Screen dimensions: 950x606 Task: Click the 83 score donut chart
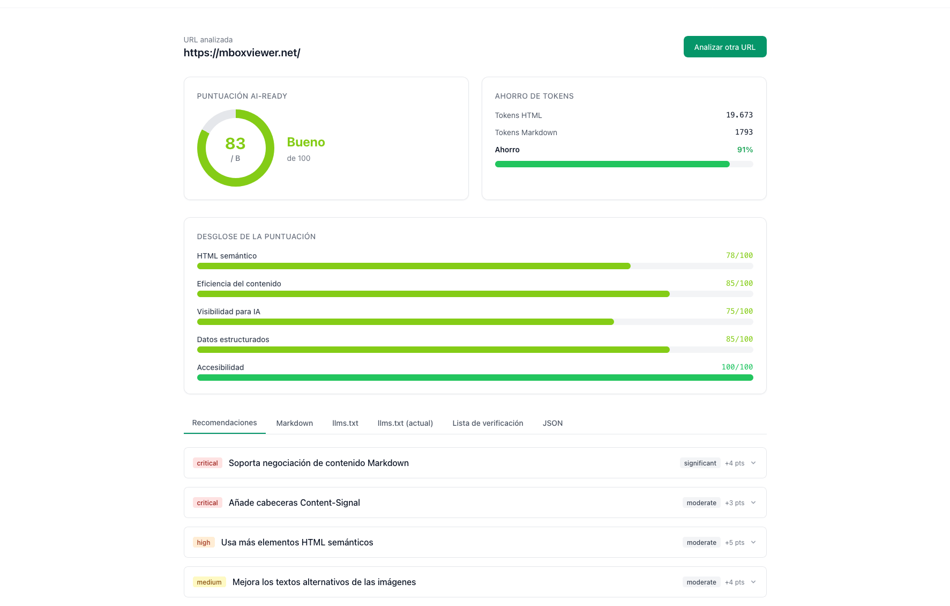pos(235,148)
